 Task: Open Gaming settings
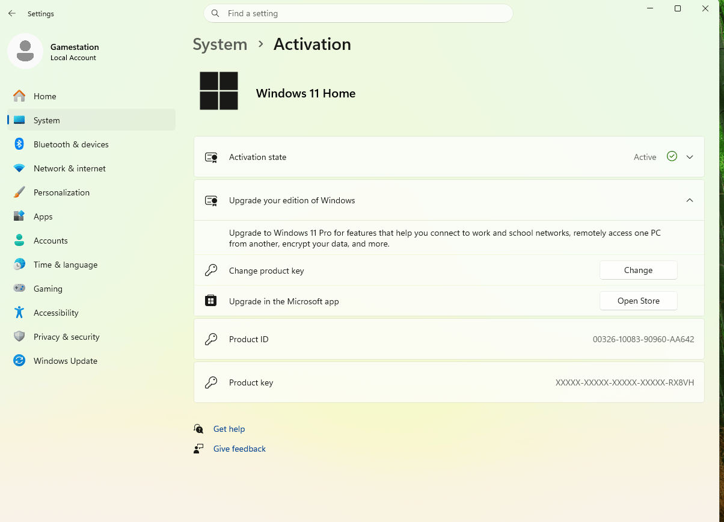pyautogui.click(x=91, y=289)
